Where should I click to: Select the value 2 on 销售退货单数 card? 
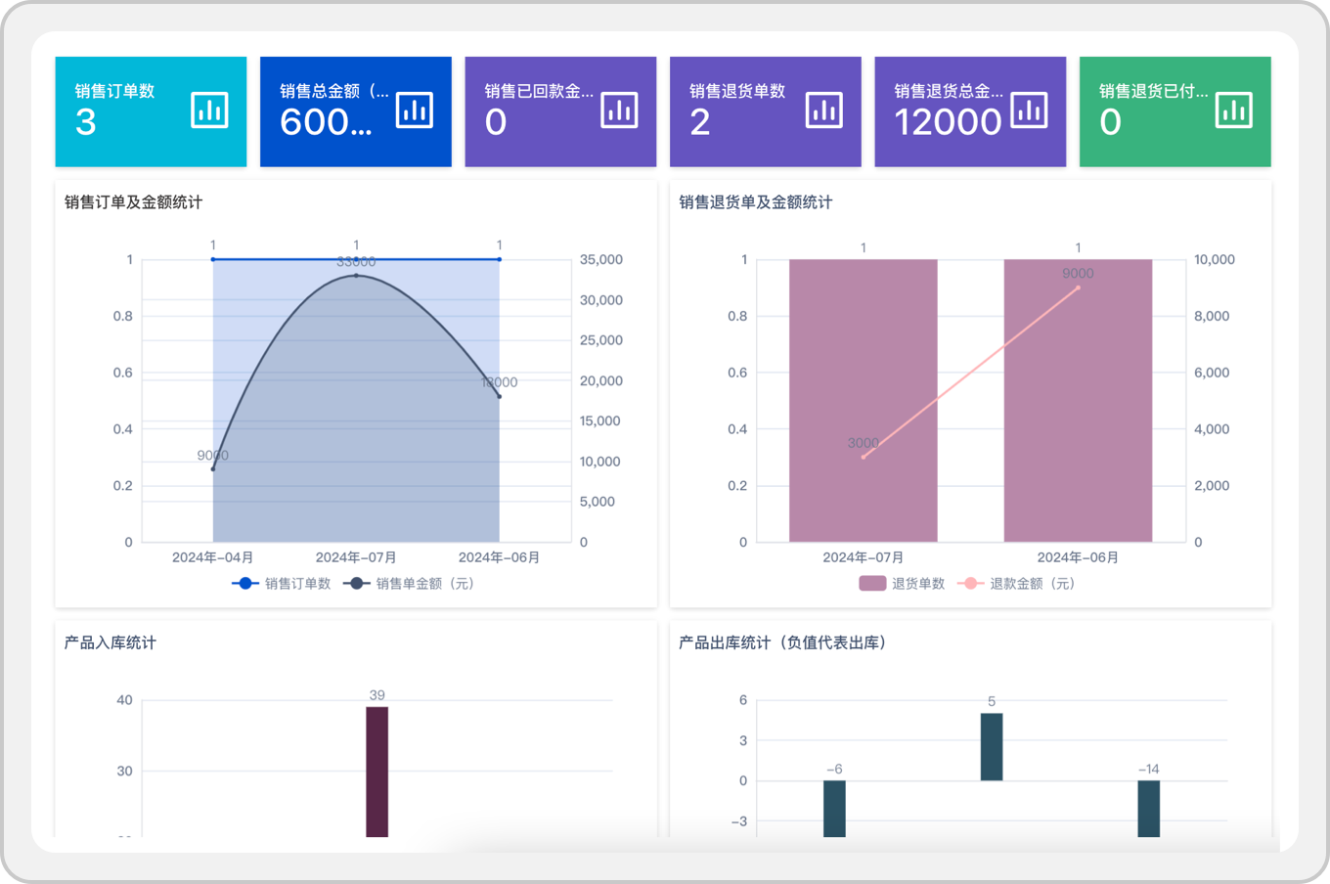coord(700,122)
